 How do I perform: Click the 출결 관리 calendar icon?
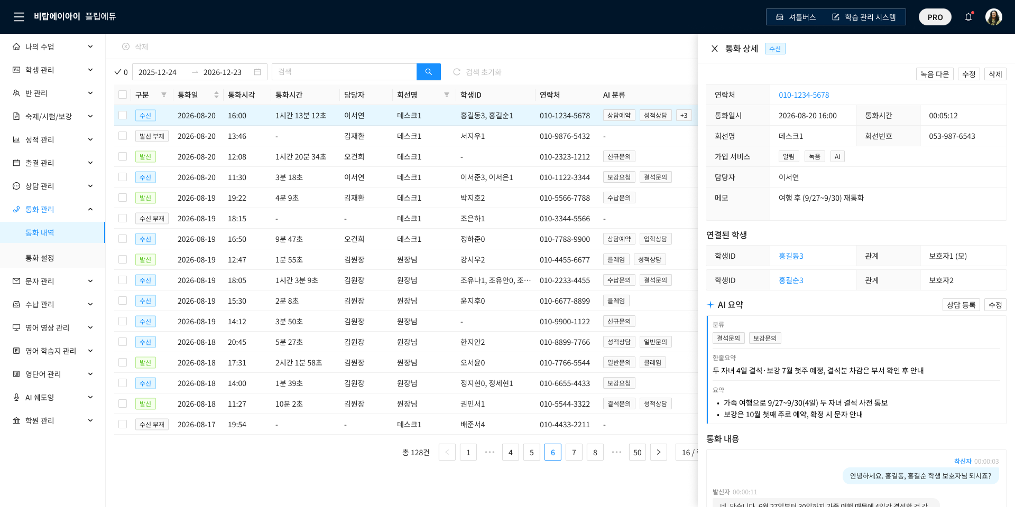tap(16, 163)
